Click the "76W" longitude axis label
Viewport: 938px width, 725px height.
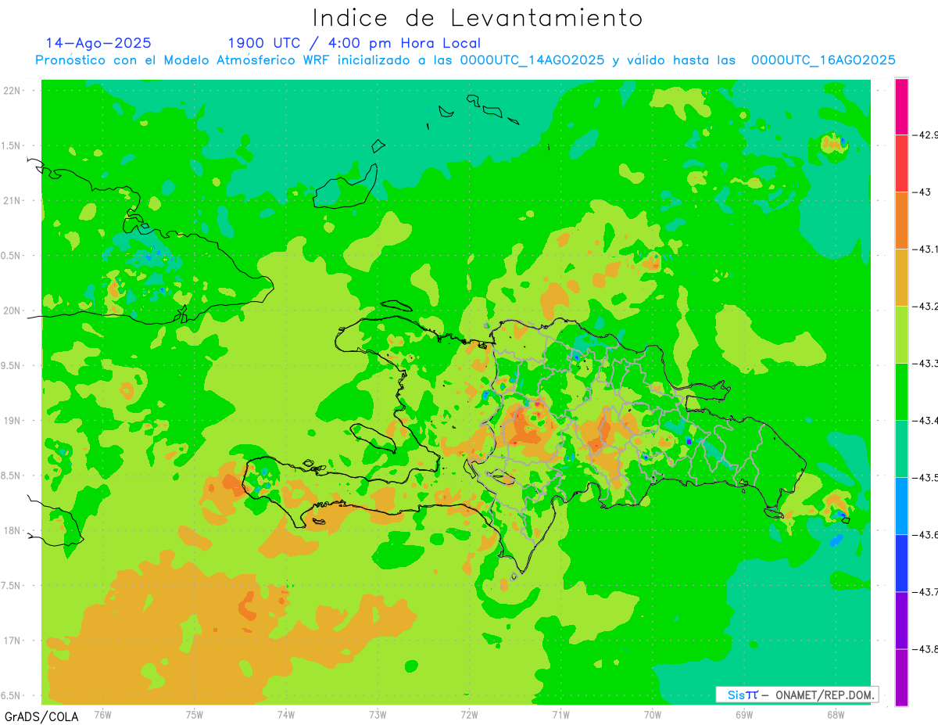[102, 715]
